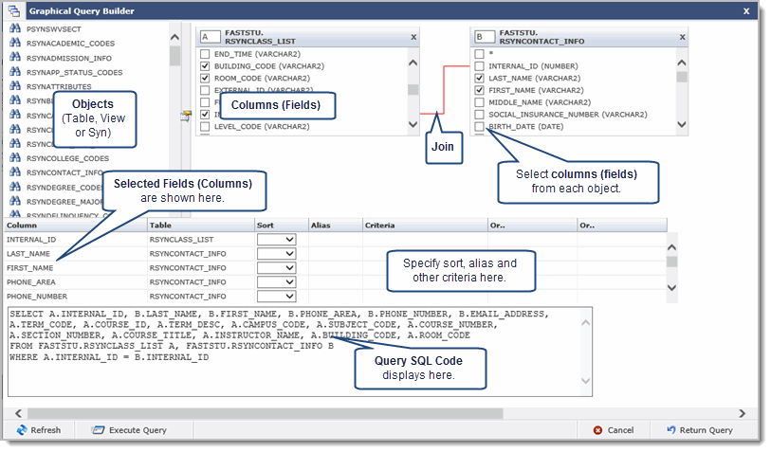
Task: Select RSYNACADEMIC_CODES in object list
Action: click(70, 44)
